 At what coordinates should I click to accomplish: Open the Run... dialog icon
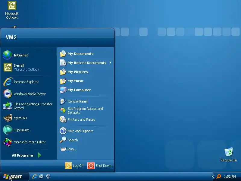63,149
